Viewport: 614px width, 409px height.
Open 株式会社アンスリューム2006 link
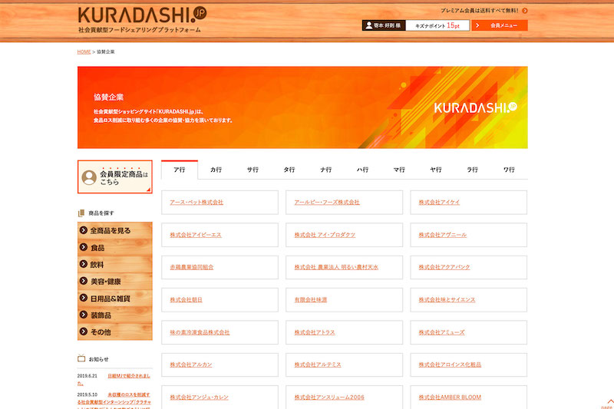pos(329,397)
